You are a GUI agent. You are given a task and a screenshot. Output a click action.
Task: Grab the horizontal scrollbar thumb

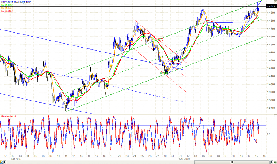pos(232,162)
